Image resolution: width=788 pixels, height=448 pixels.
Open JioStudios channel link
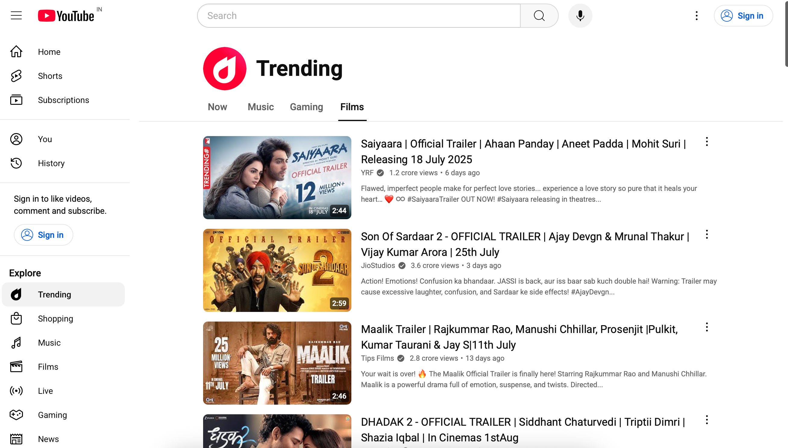tap(378, 265)
